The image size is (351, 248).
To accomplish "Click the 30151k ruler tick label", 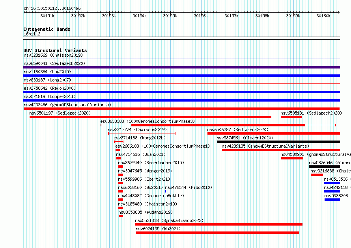I will (47, 16).
